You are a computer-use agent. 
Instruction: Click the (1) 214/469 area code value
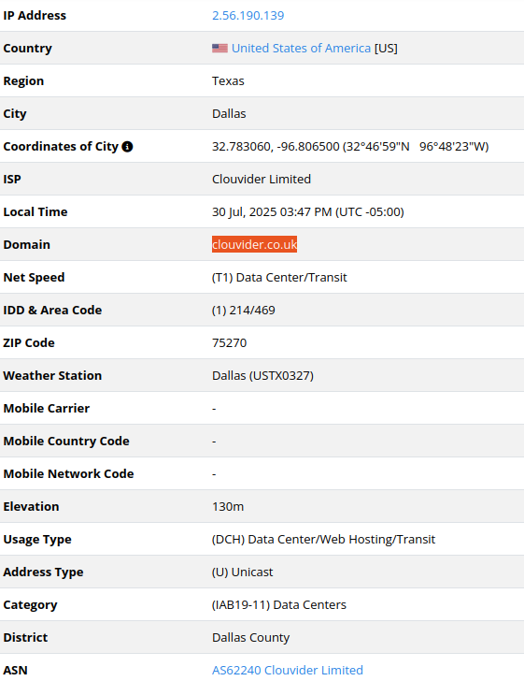[244, 311]
